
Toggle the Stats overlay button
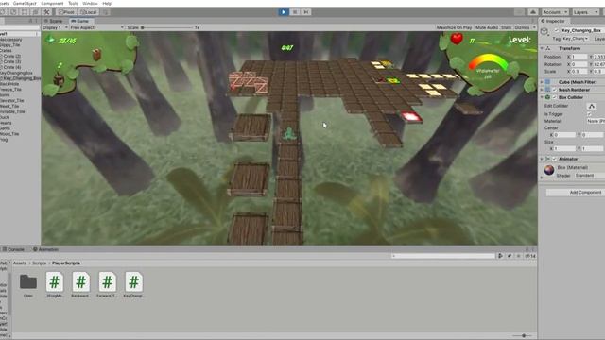coord(506,27)
